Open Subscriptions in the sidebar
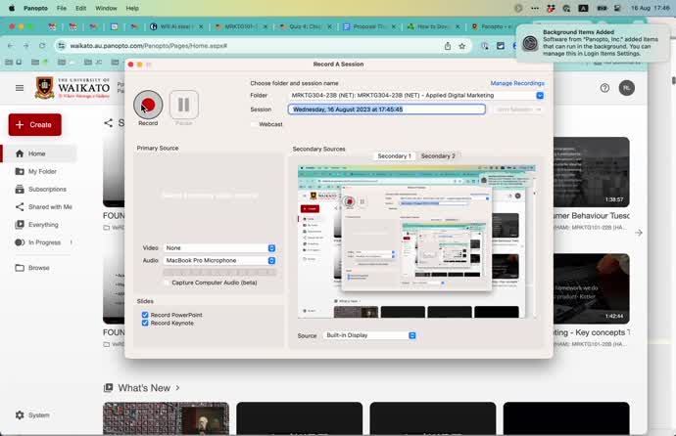The width and height of the screenshot is (676, 436). pyautogui.click(x=47, y=189)
